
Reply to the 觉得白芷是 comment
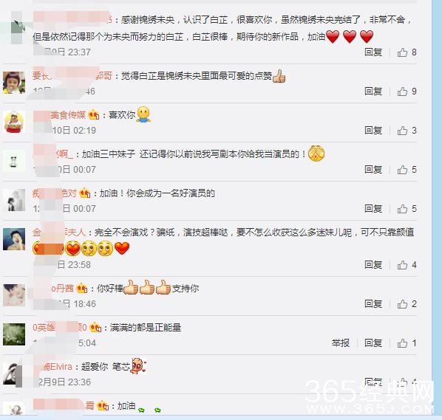click(373, 92)
